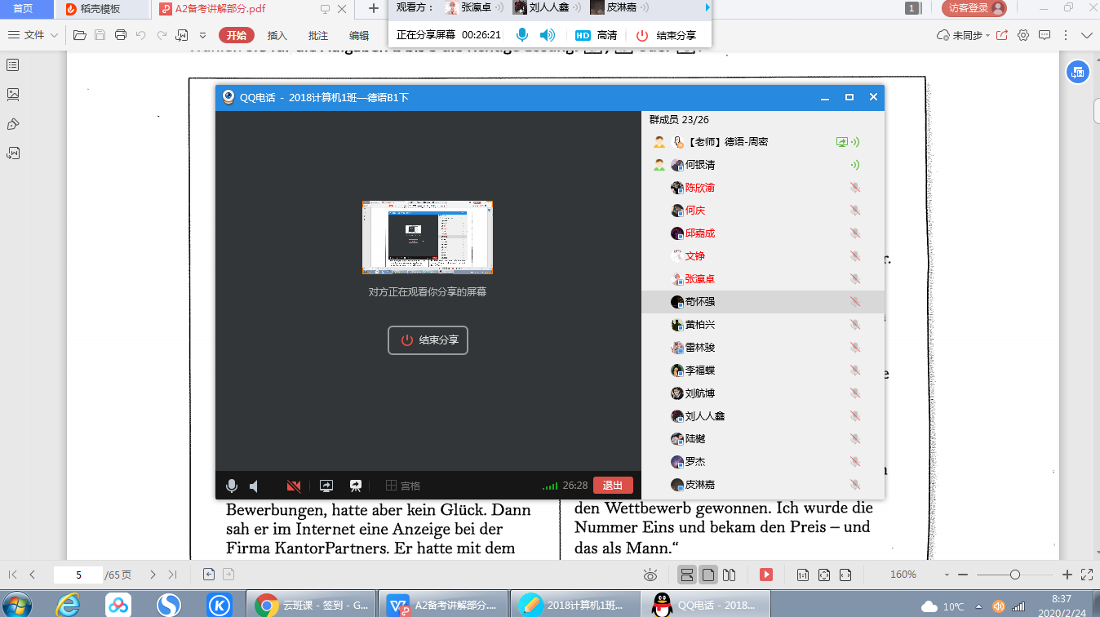
Task: Click the print icon in WPS toolbar
Action: tap(121, 35)
